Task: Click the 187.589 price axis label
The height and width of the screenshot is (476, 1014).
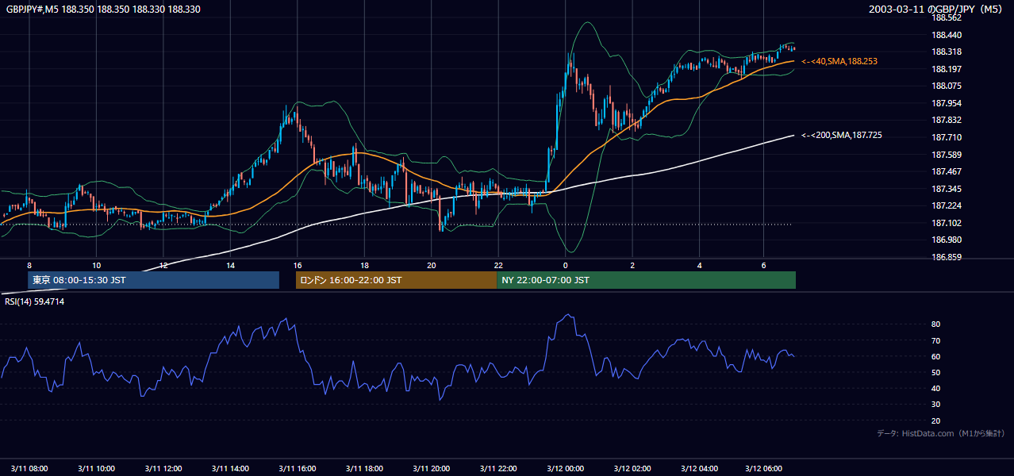Action: click(x=947, y=155)
